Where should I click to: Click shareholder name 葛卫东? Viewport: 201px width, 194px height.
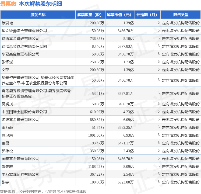point(7,135)
